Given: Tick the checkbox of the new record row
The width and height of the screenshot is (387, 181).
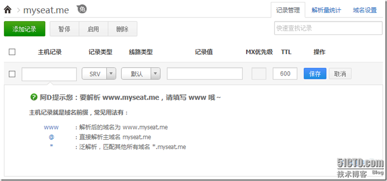Looking at the screenshot, I should [x=12, y=74].
